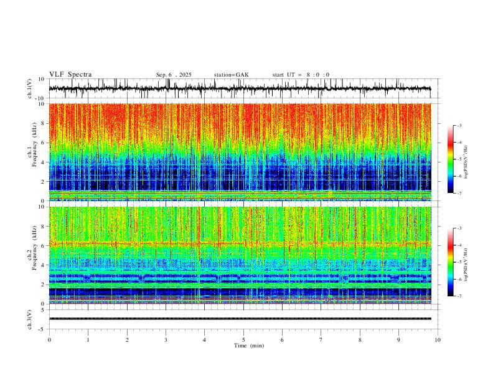Click the ch.1 voltage waveform trace
The height and width of the screenshot is (381, 493).
[x=240, y=88]
